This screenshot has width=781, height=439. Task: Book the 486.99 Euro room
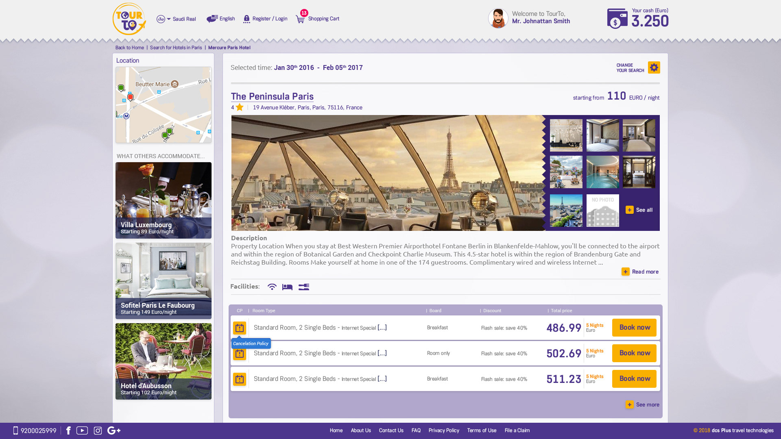tap(634, 328)
